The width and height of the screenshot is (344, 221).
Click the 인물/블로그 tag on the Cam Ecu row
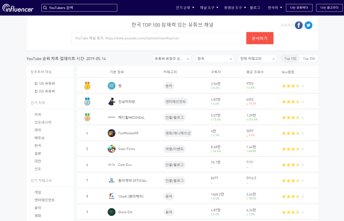tap(175, 165)
